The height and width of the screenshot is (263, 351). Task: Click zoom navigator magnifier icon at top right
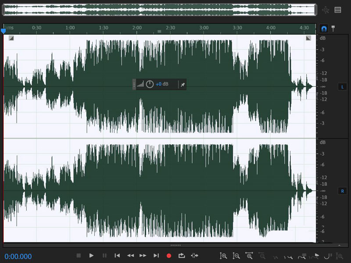(326, 10)
